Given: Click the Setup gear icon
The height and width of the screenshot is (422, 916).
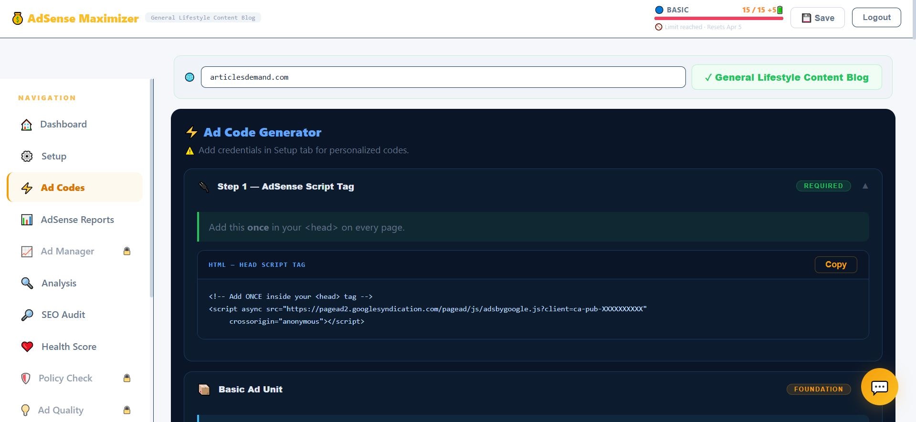Looking at the screenshot, I should tap(27, 156).
